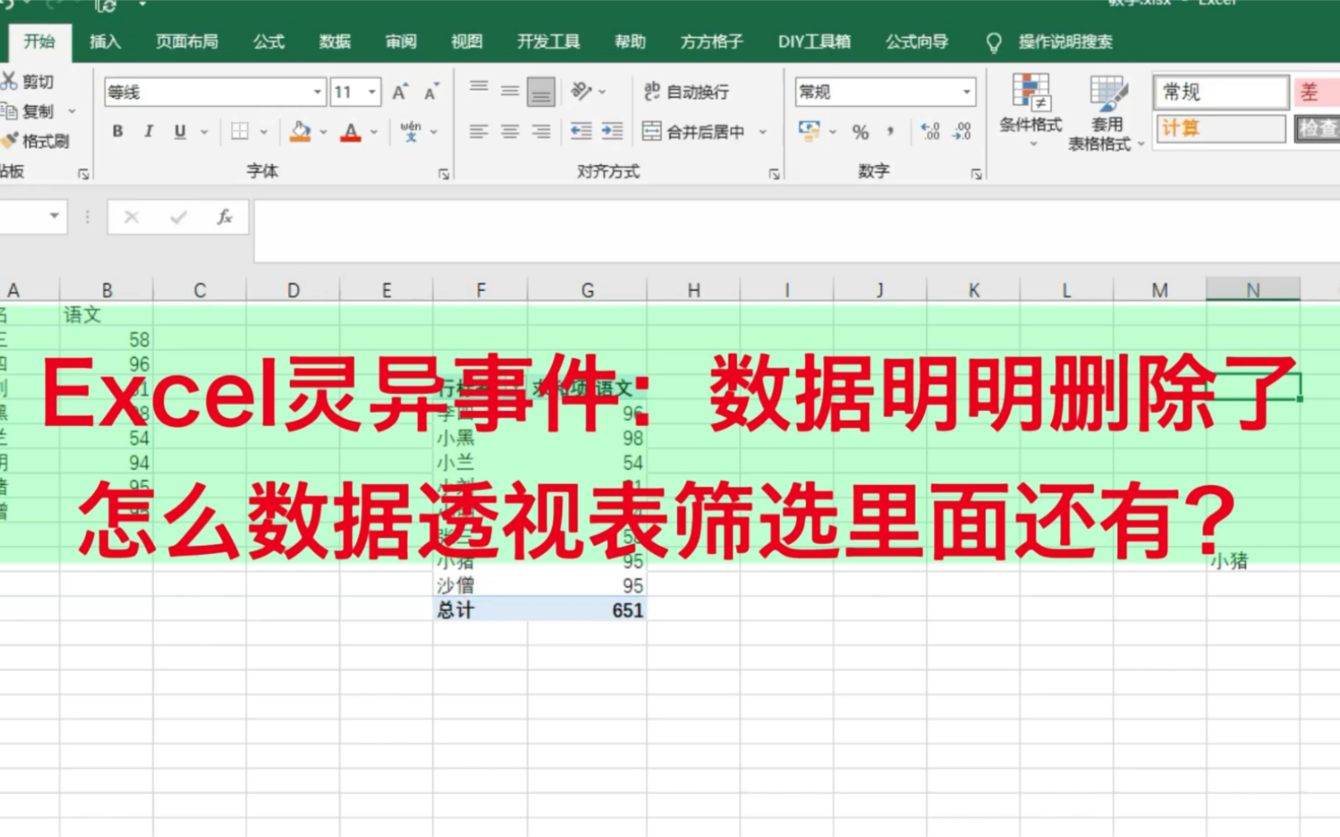Switch to the 页面布局 tab
The width and height of the screenshot is (1340, 837).
tap(186, 41)
